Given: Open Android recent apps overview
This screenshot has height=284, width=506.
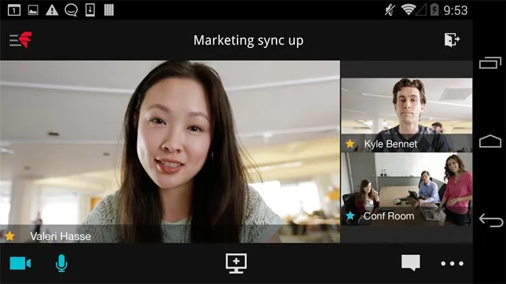Looking at the screenshot, I should pyautogui.click(x=490, y=63).
